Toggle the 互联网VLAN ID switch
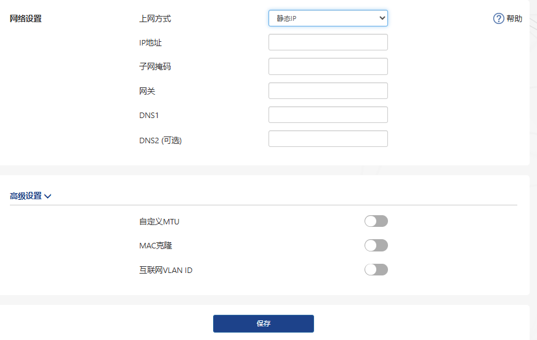Viewport: 537px width, 340px height. [376, 269]
